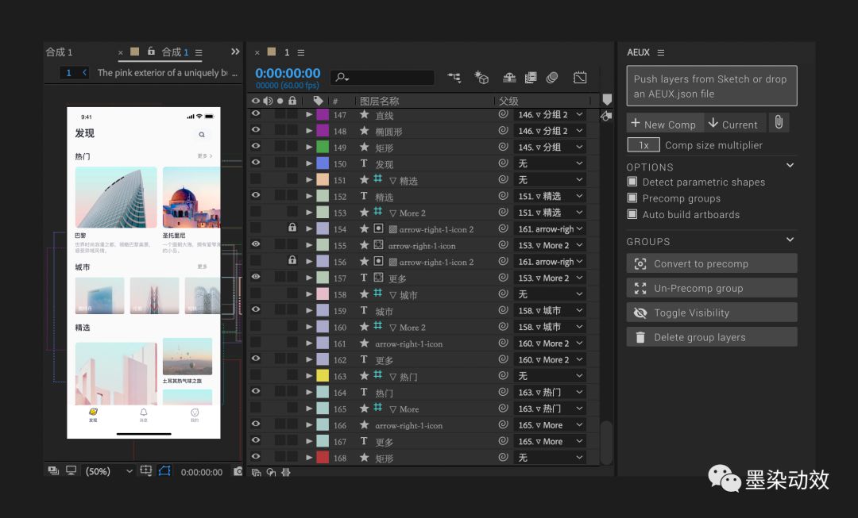Click the Toggle Visibility button
This screenshot has height=518, width=858.
711,313
